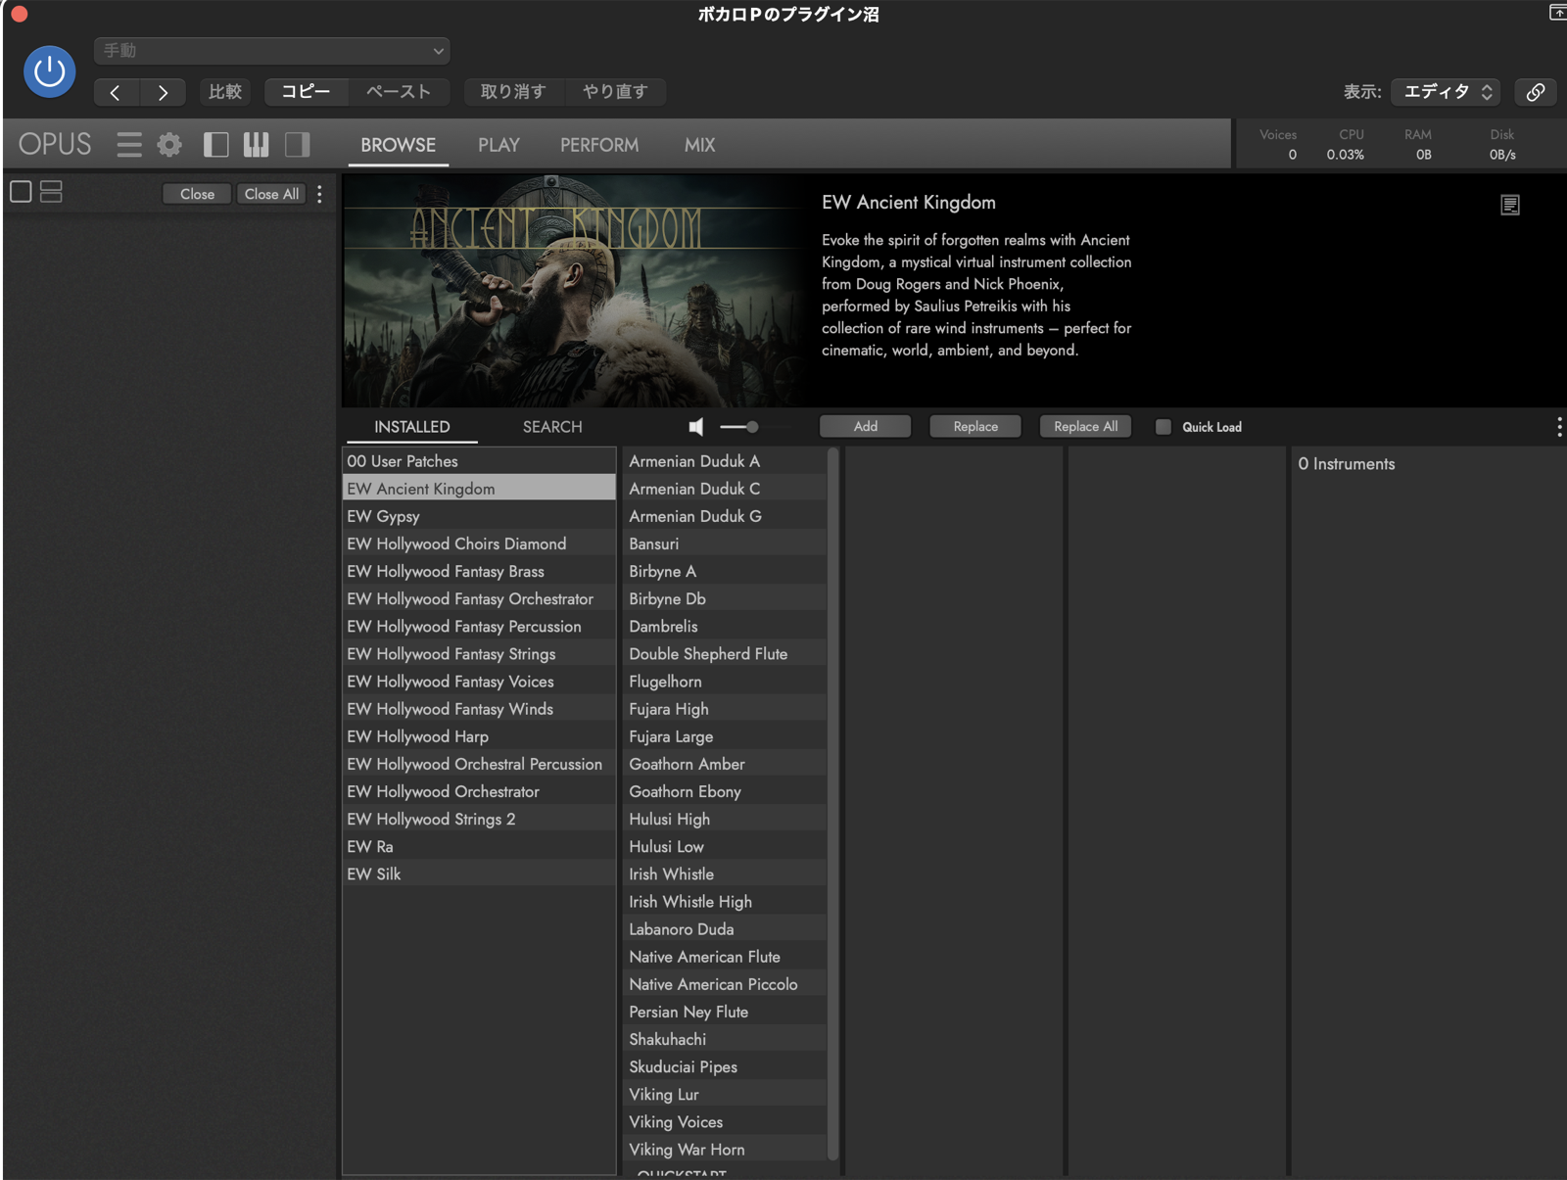Click the link chain icon
The height and width of the screenshot is (1180, 1567).
click(x=1536, y=92)
